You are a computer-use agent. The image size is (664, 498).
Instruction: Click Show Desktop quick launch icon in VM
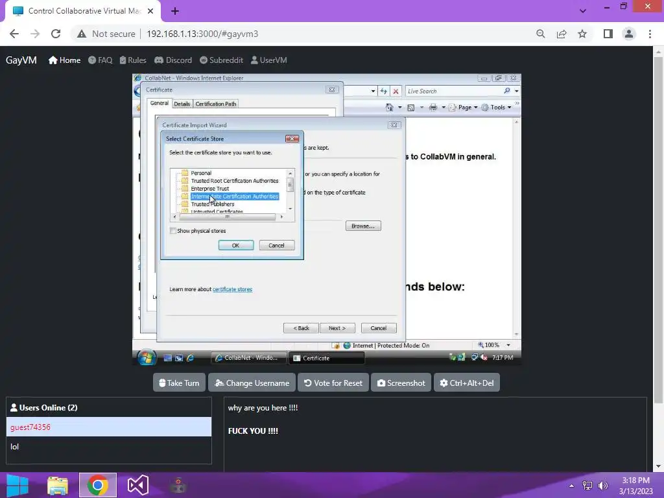point(168,358)
